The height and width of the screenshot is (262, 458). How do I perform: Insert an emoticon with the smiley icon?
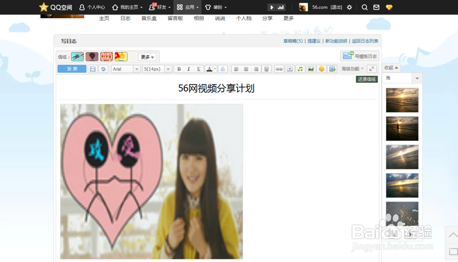click(x=322, y=69)
